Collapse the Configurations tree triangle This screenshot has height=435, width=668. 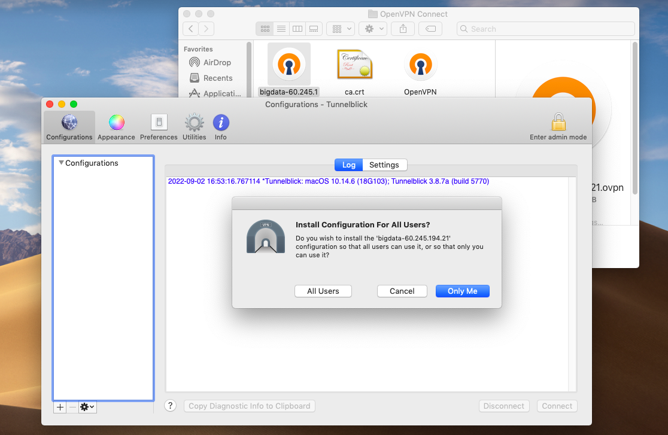click(x=61, y=163)
